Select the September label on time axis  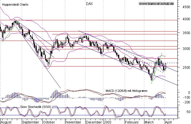pos(31,122)
